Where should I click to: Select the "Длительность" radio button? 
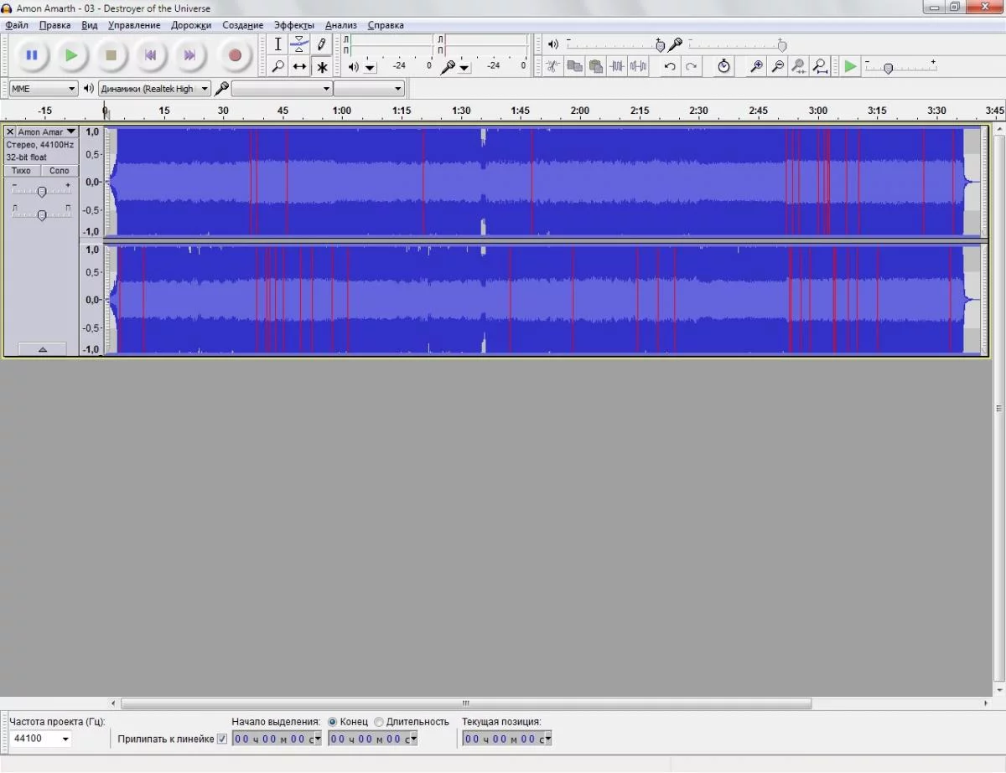pos(379,722)
